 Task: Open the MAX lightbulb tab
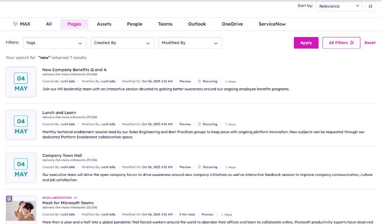22,24
